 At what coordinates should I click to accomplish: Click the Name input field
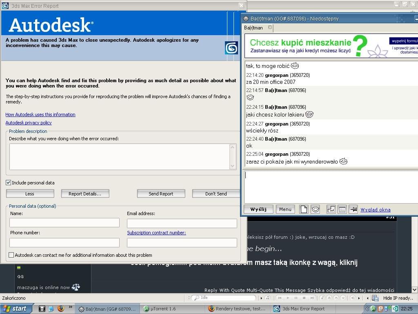[64, 223]
